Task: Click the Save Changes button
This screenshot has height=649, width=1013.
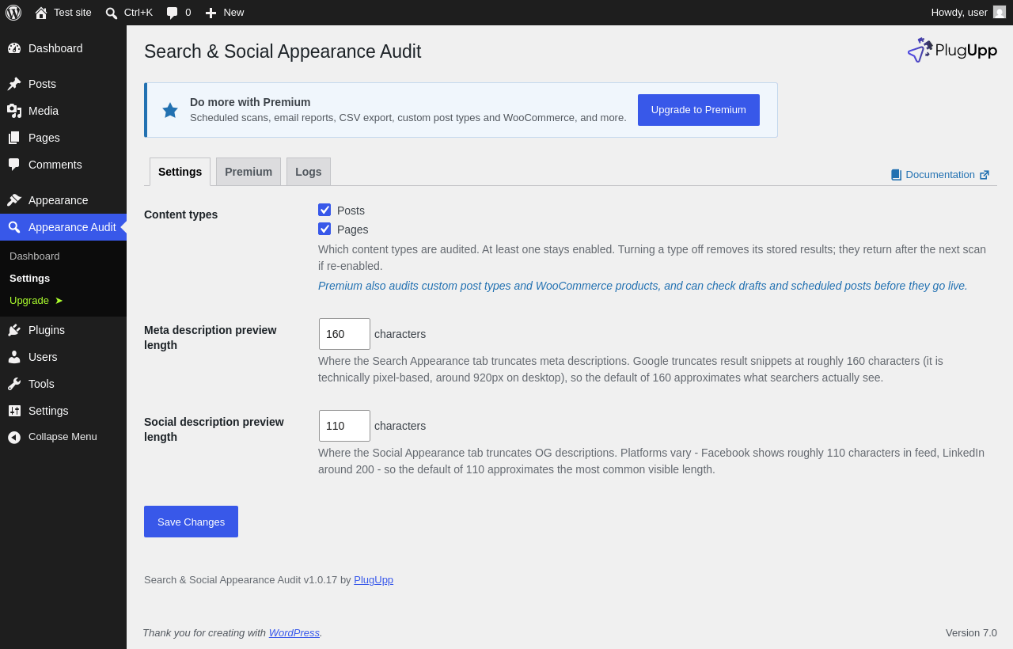Action: [x=191, y=522]
